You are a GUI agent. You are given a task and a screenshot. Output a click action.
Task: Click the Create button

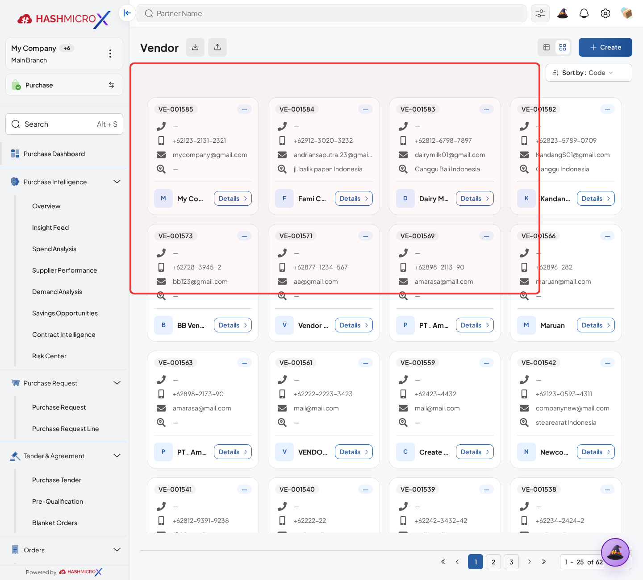click(605, 47)
